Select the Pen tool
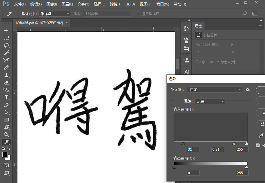 click(x=6, y=105)
